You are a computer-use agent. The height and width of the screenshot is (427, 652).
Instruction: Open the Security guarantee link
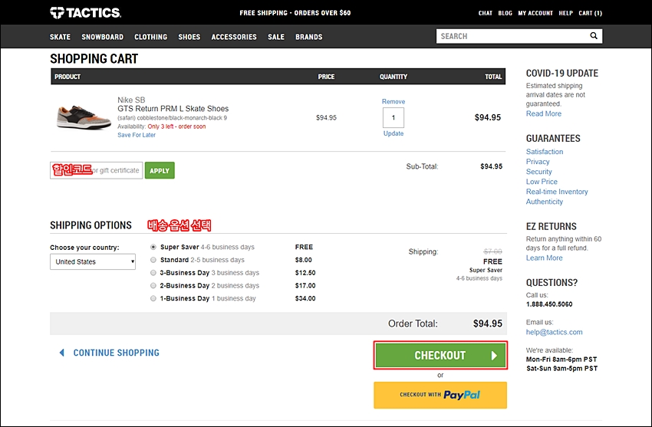(x=539, y=172)
